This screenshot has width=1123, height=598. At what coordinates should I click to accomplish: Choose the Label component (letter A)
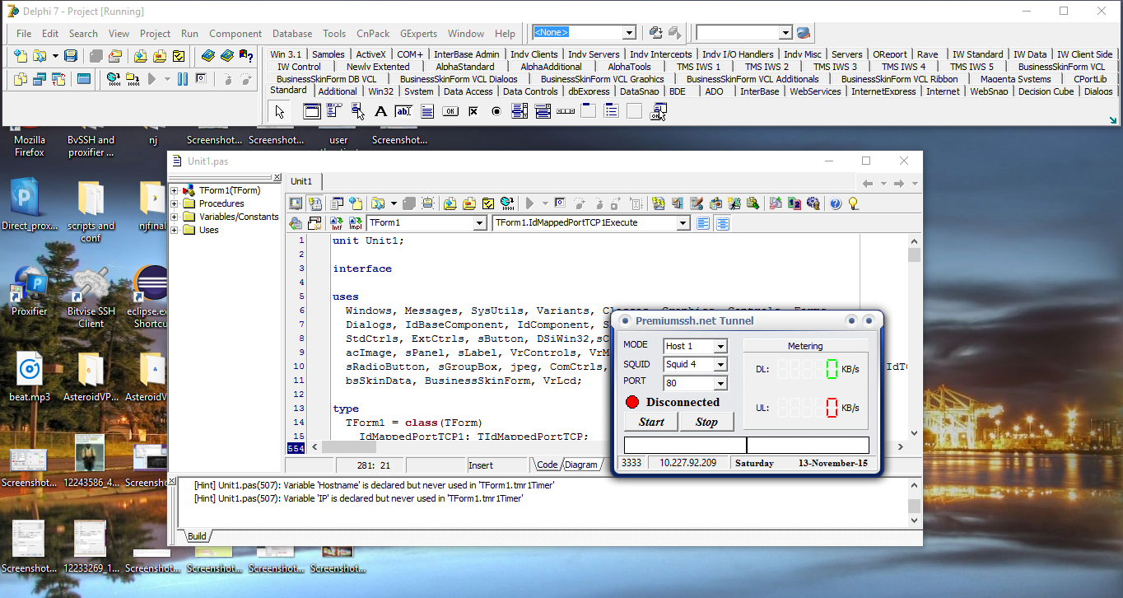pyautogui.click(x=380, y=111)
